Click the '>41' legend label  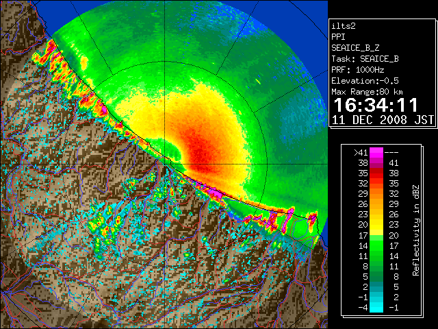[x=361, y=152]
